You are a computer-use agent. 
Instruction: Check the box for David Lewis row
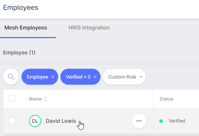[12, 121]
